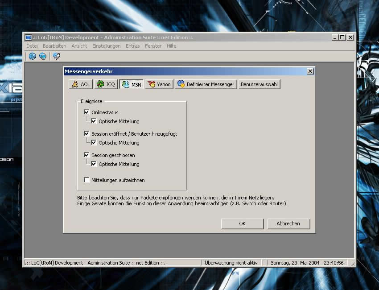This screenshot has width=379, height=290.
Task: Uncheck the Onlinestatus checkbox
Action: [87, 112]
